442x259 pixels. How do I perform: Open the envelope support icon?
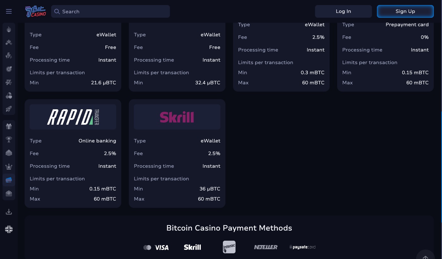(x=9, y=193)
